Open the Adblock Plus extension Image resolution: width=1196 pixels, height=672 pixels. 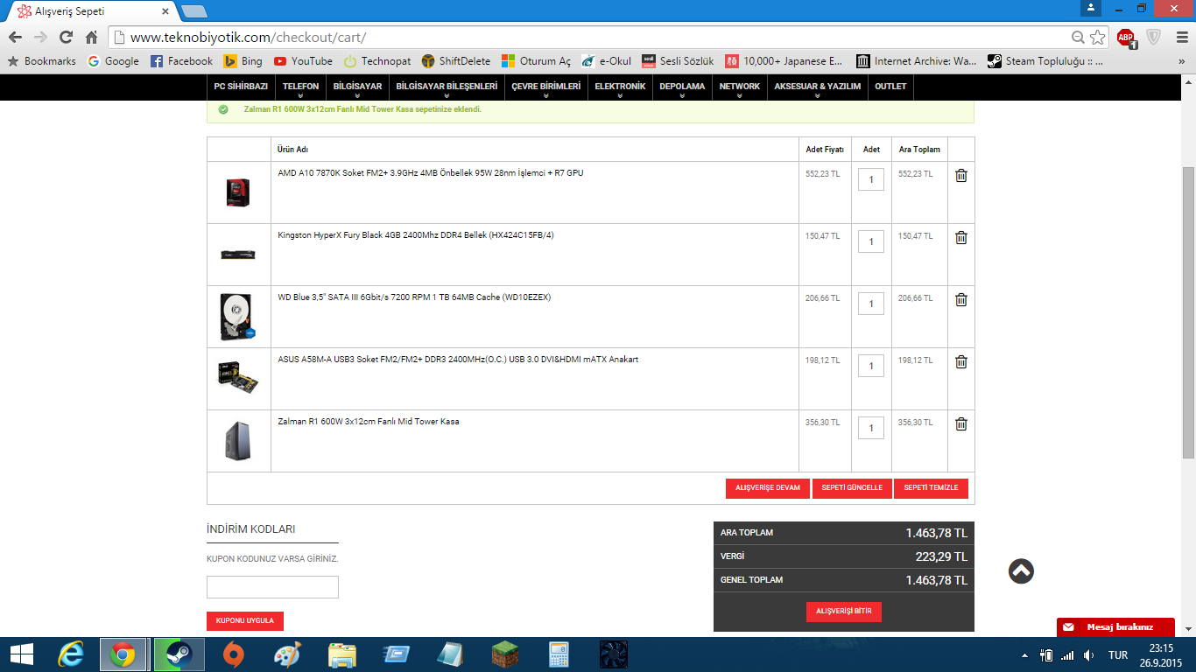pyautogui.click(x=1126, y=38)
